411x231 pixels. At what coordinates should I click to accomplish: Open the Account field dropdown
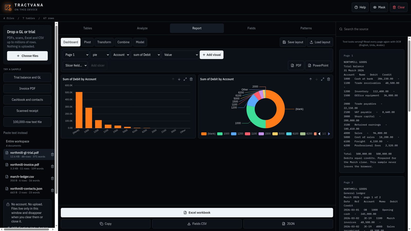tap(120, 55)
